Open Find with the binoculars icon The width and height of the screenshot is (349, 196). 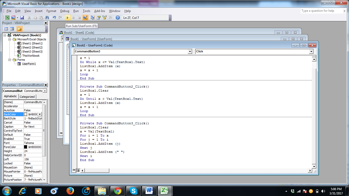tap(47, 18)
